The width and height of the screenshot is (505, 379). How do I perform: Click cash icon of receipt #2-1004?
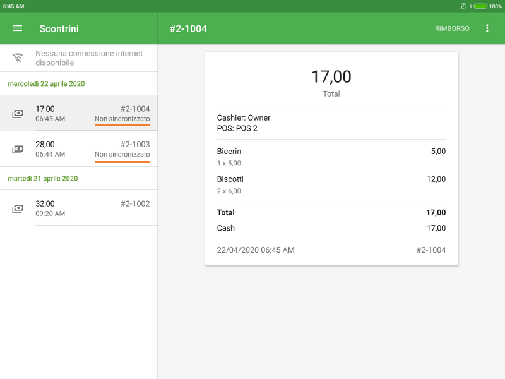coord(18,114)
